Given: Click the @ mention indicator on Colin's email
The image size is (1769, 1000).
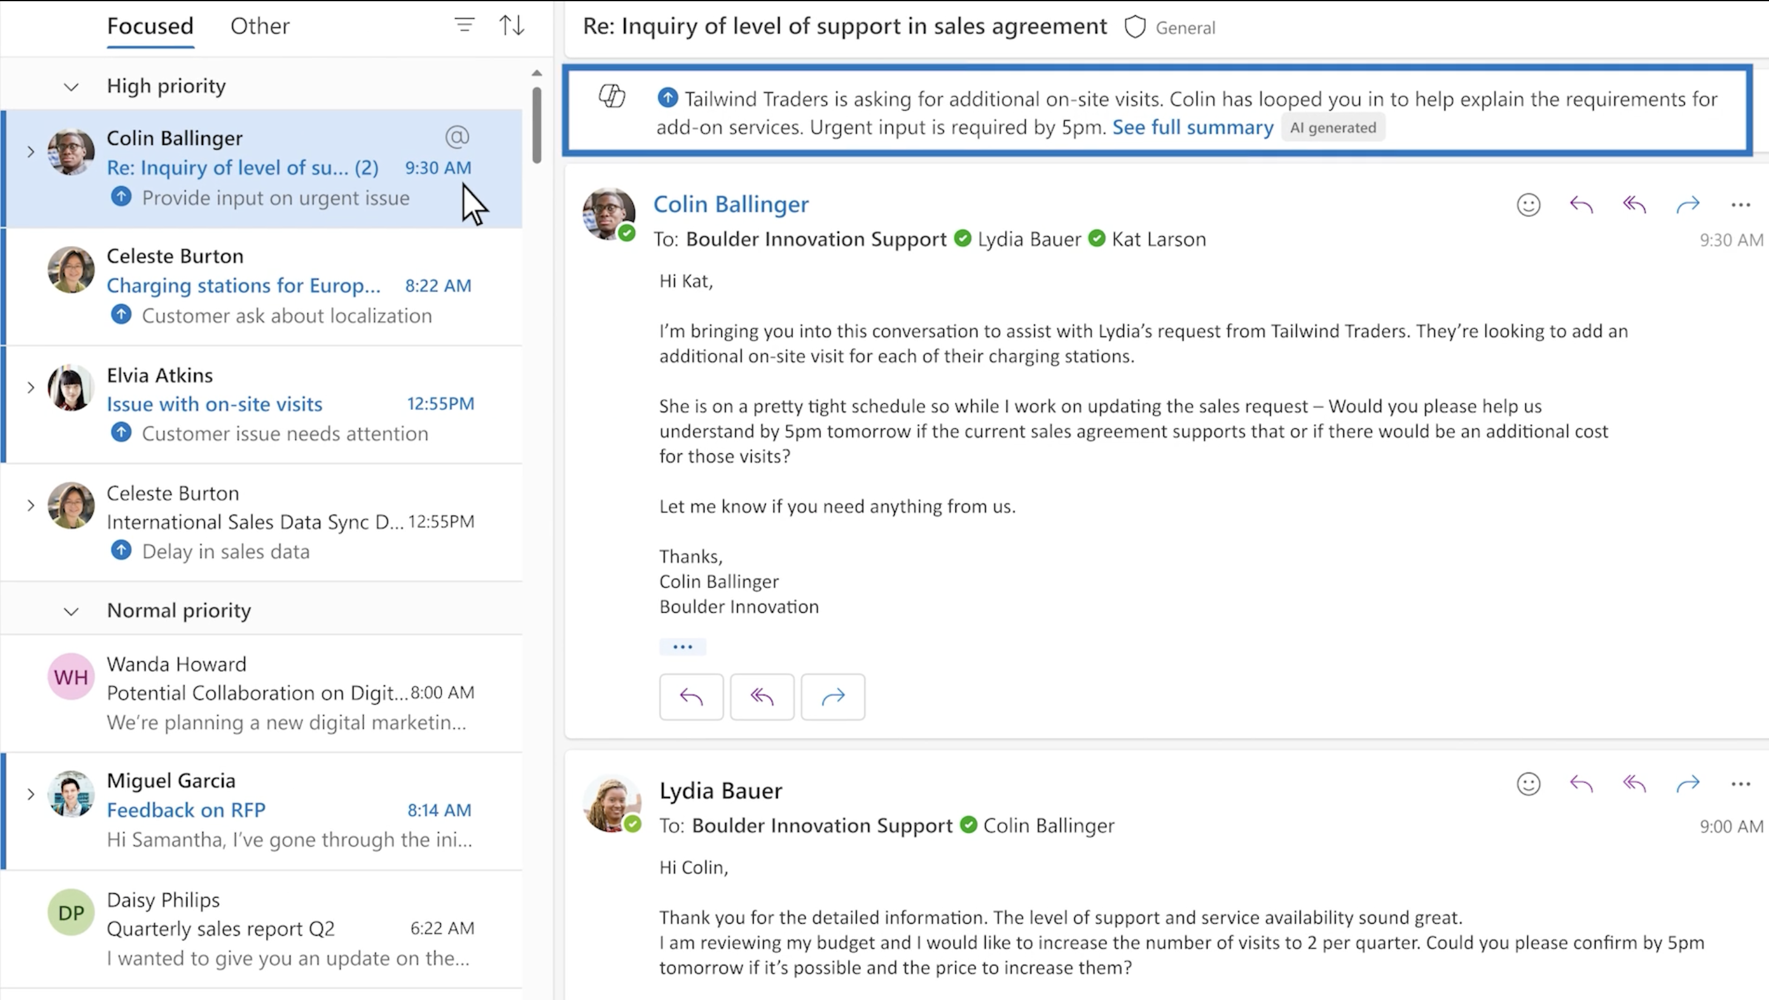Looking at the screenshot, I should [x=457, y=138].
